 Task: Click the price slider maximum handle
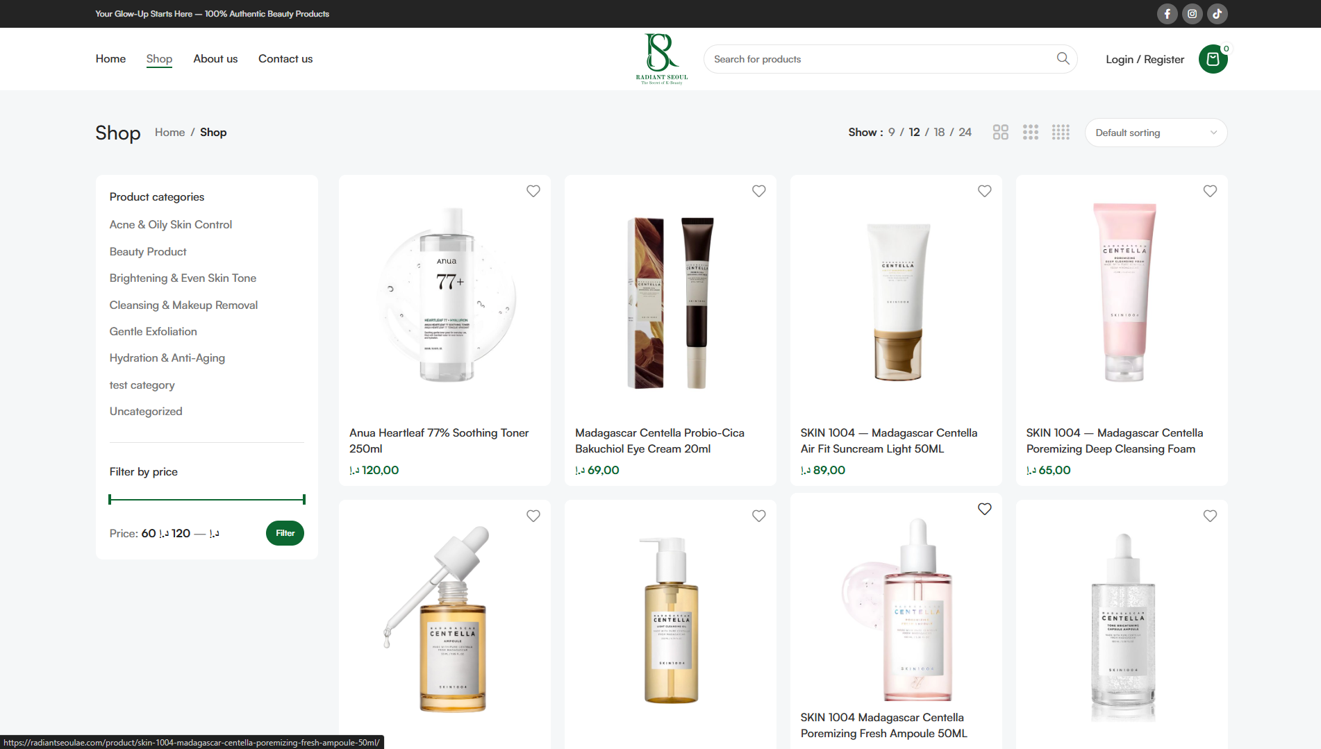pyautogui.click(x=304, y=499)
